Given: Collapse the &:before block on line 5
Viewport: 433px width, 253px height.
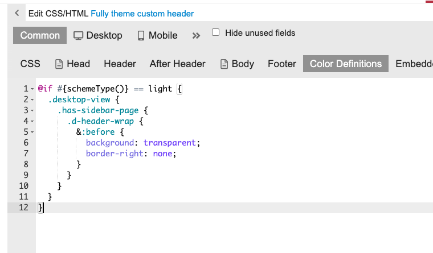Looking at the screenshot, I should tap(32, 132).
